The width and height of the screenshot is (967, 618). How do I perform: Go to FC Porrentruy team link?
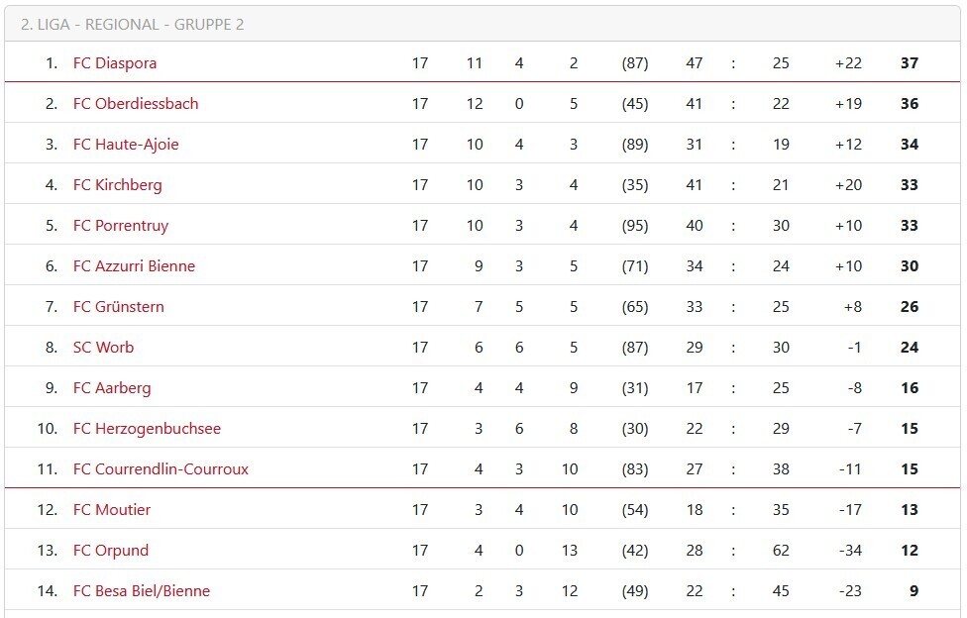(x=121, y=226)
